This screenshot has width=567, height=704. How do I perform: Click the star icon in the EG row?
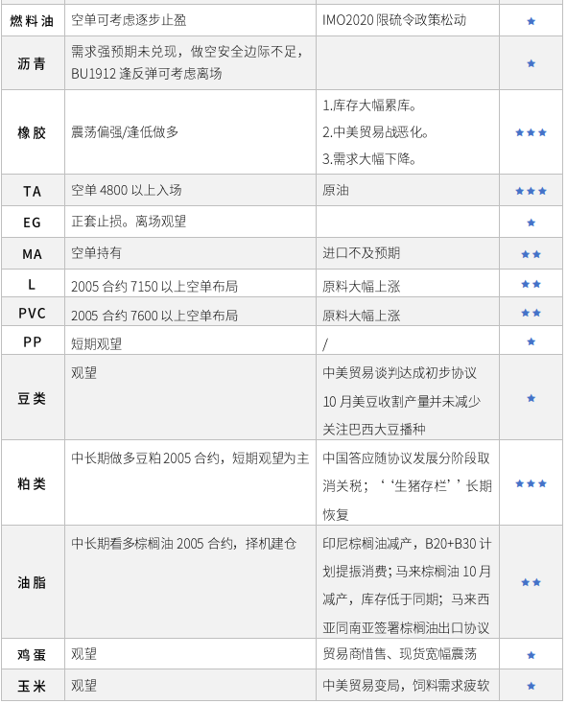point(531,223)
